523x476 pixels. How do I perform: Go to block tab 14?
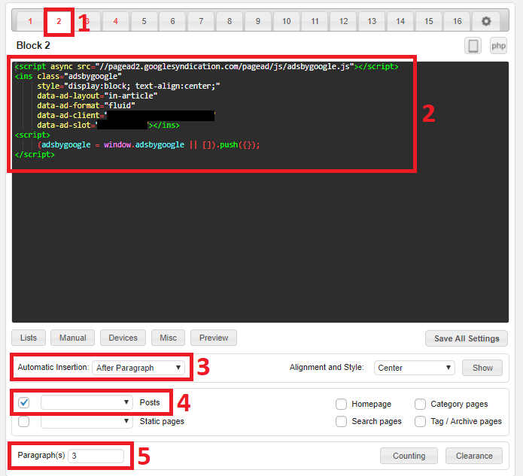coord(400,21)
